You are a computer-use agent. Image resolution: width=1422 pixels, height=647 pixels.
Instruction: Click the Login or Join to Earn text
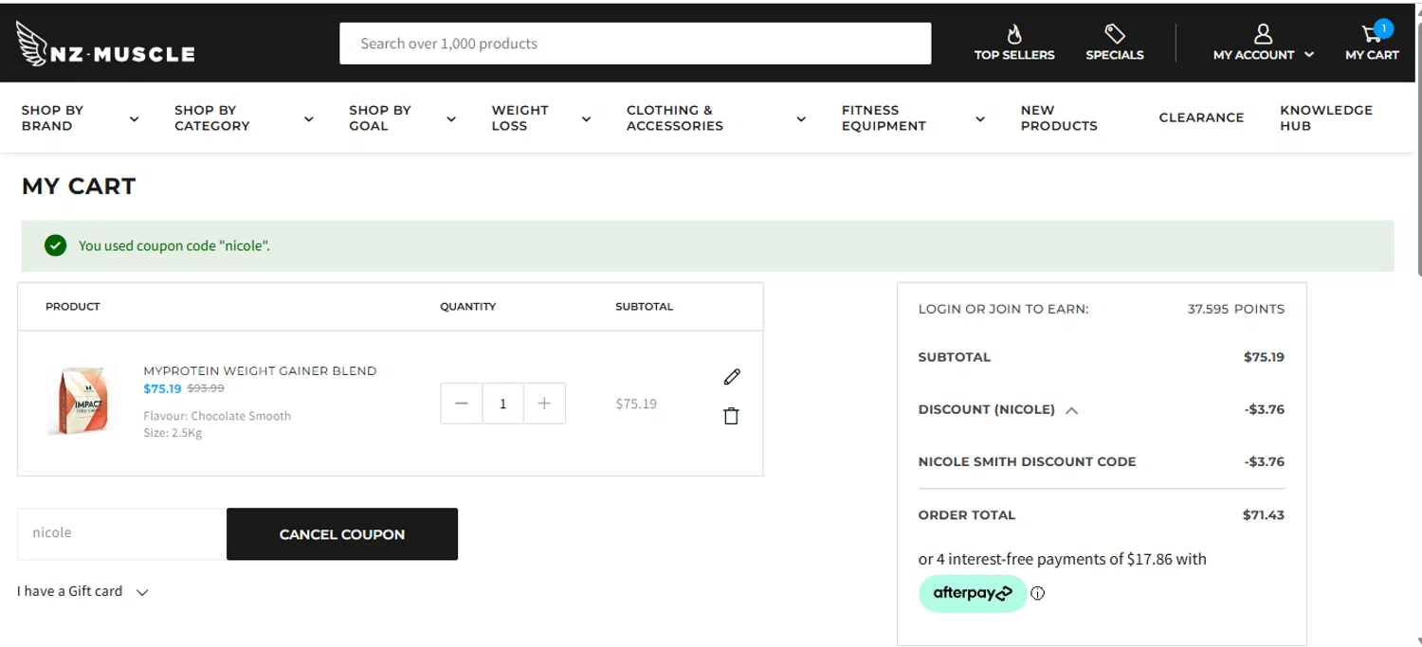(x=1003, y=309)
